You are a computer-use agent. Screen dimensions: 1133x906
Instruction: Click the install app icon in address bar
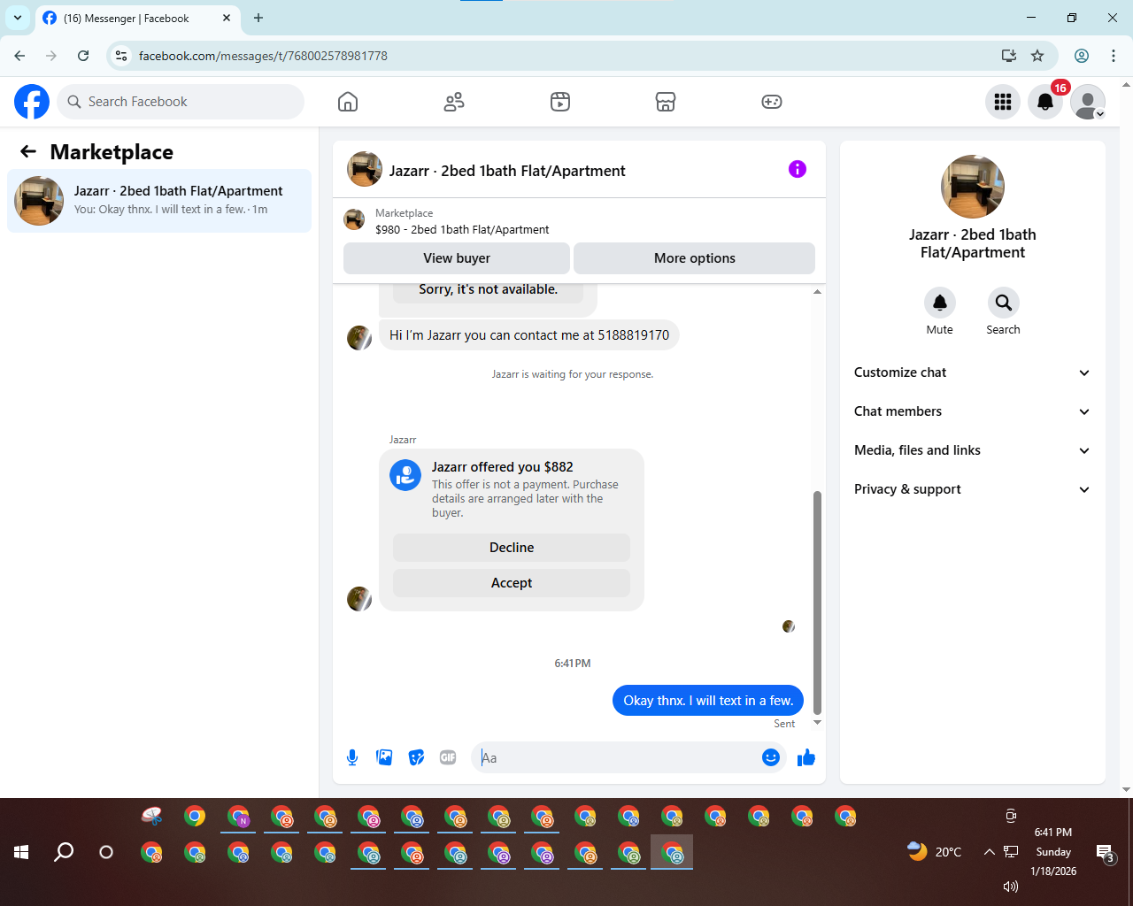coord(1008,56)
